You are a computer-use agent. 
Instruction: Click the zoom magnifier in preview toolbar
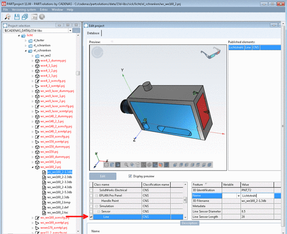(x=126, y=165)
